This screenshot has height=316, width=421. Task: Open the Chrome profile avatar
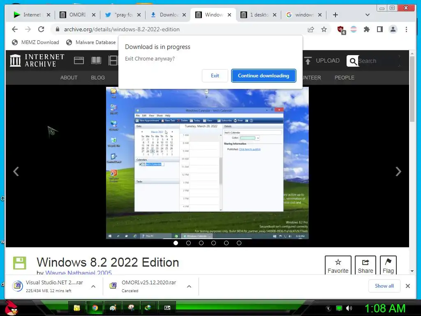pos(393,29)
